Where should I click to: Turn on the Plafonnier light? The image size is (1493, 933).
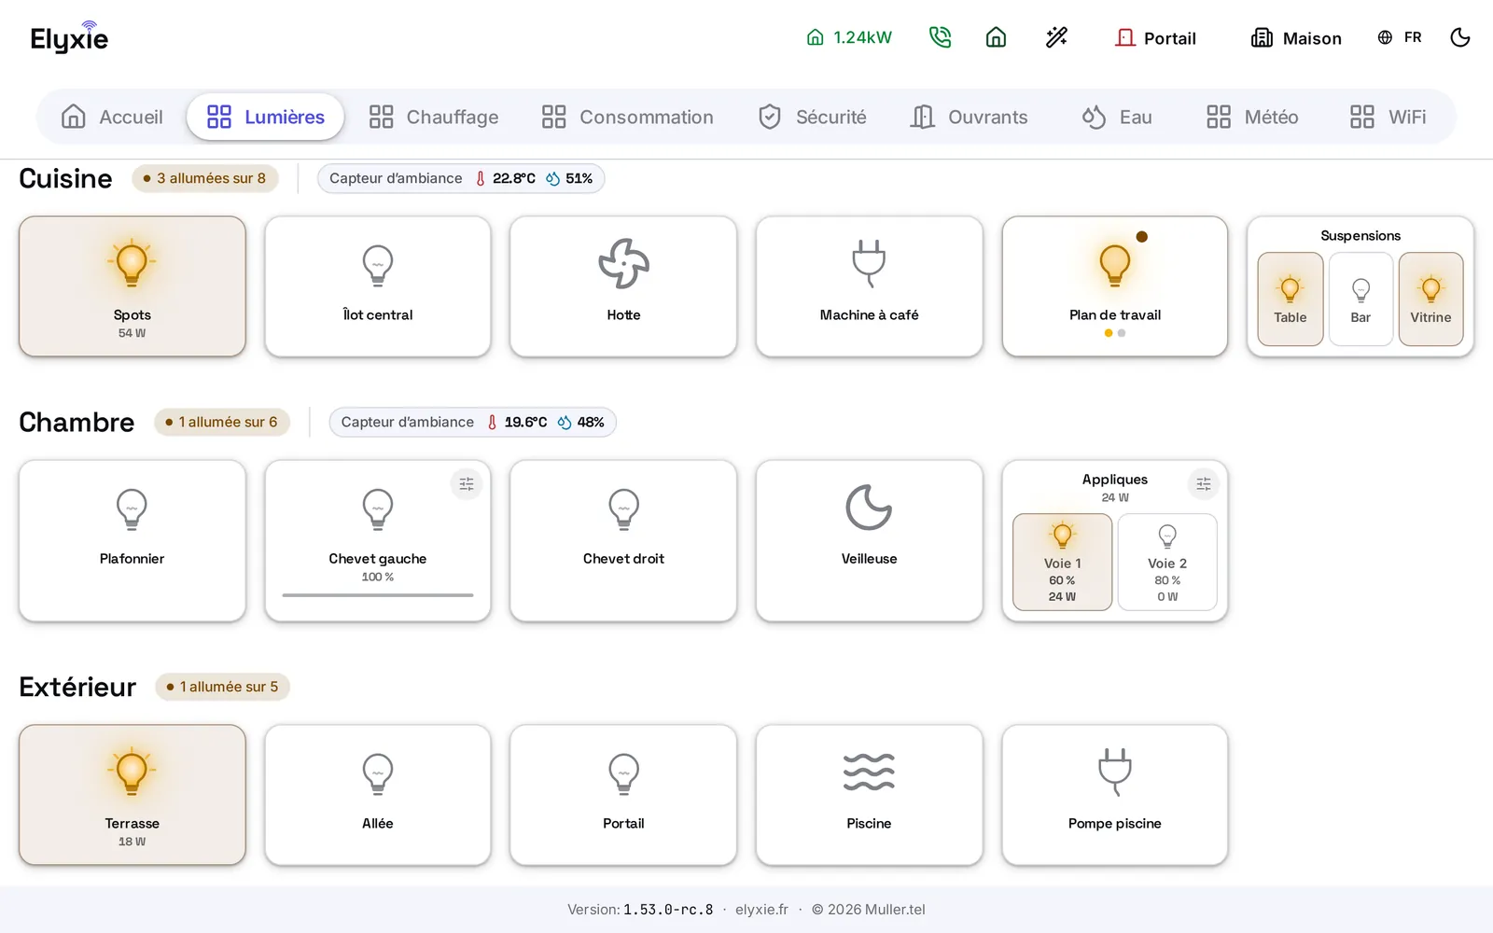(x=133, y=540)
